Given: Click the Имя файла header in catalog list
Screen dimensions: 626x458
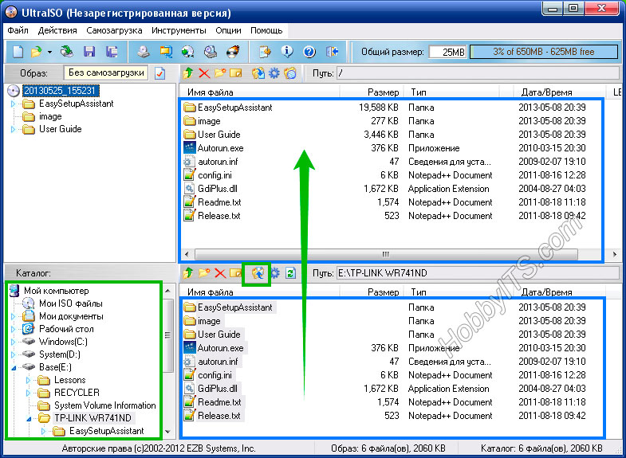Looking at the screenshot, I should 260,292.
